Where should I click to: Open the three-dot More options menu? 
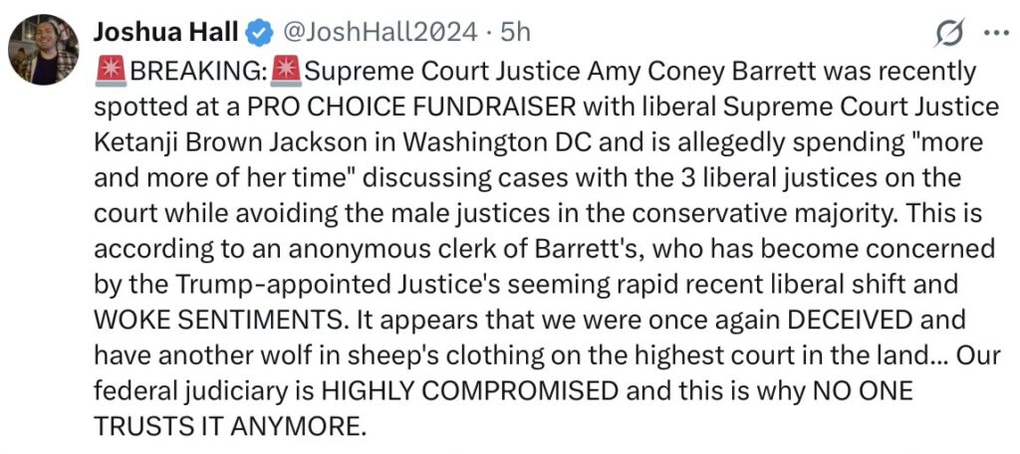coord(995,33)
